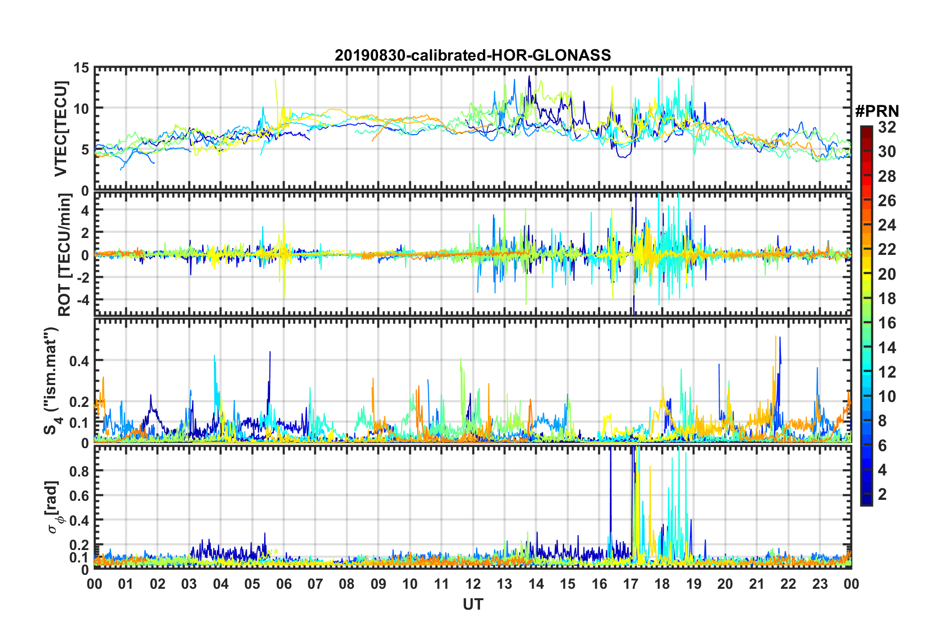Click inside the sigma phi panel
This screenshot has height=632, width=946.
pyautogui.click(x=473, y=507)
